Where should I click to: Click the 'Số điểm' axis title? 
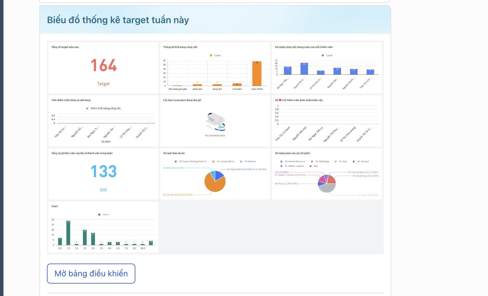106,142
